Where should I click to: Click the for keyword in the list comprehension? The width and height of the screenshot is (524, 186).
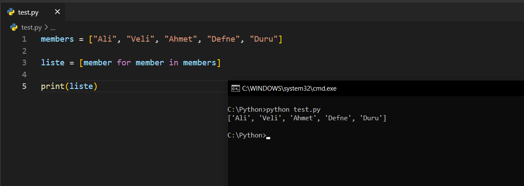click(124, 63)
